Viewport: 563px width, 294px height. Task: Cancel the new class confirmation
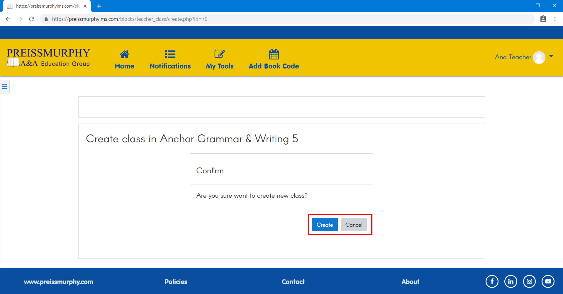click(x=354, y=225)
